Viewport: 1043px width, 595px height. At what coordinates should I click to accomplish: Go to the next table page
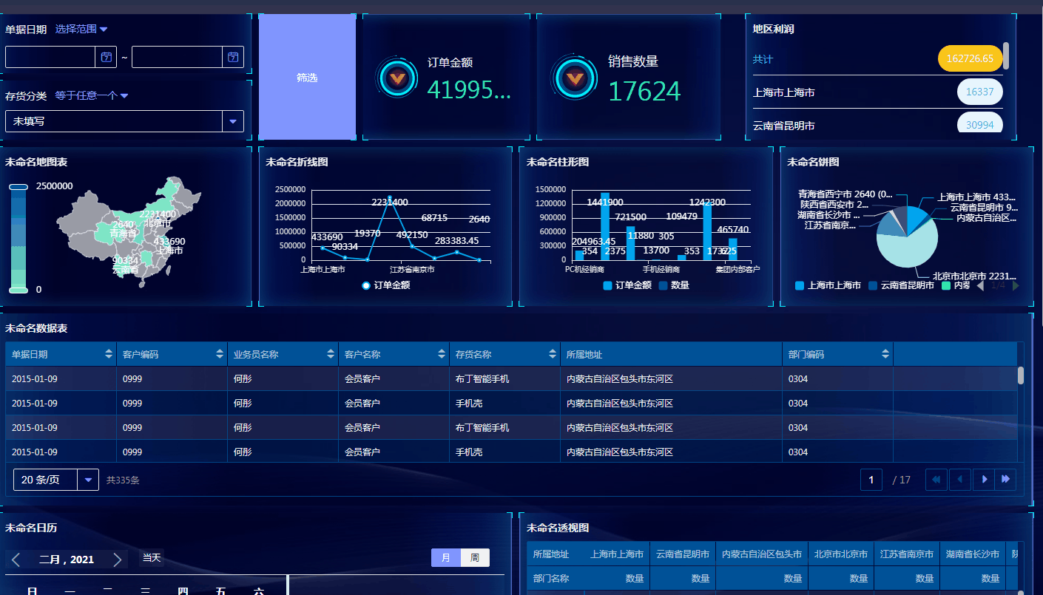[983, 480]
